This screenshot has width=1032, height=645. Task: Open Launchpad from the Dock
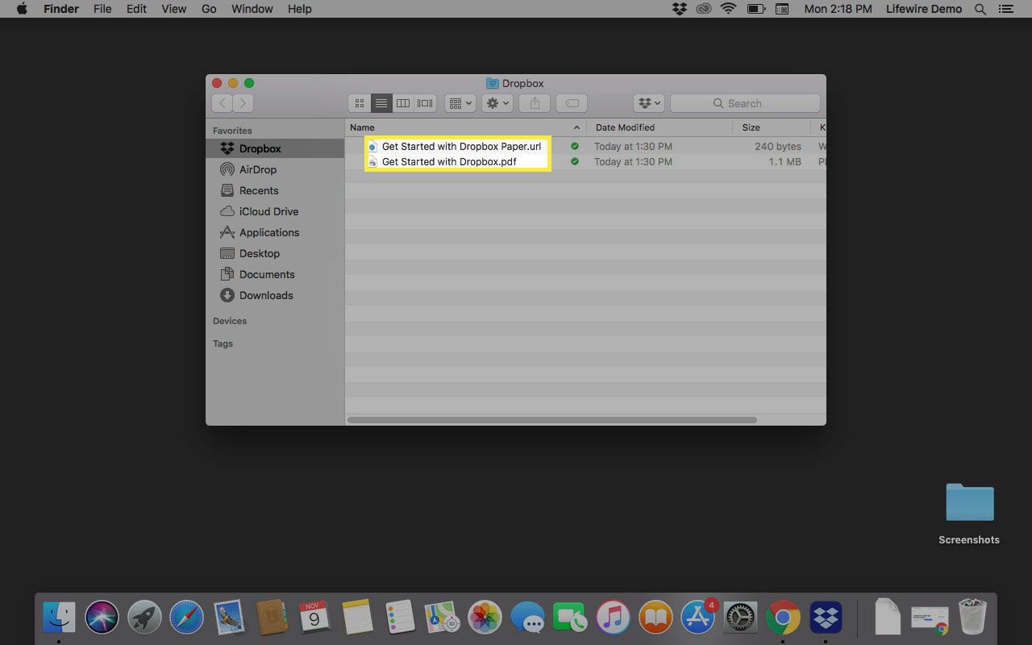click(x=144, y=618)
